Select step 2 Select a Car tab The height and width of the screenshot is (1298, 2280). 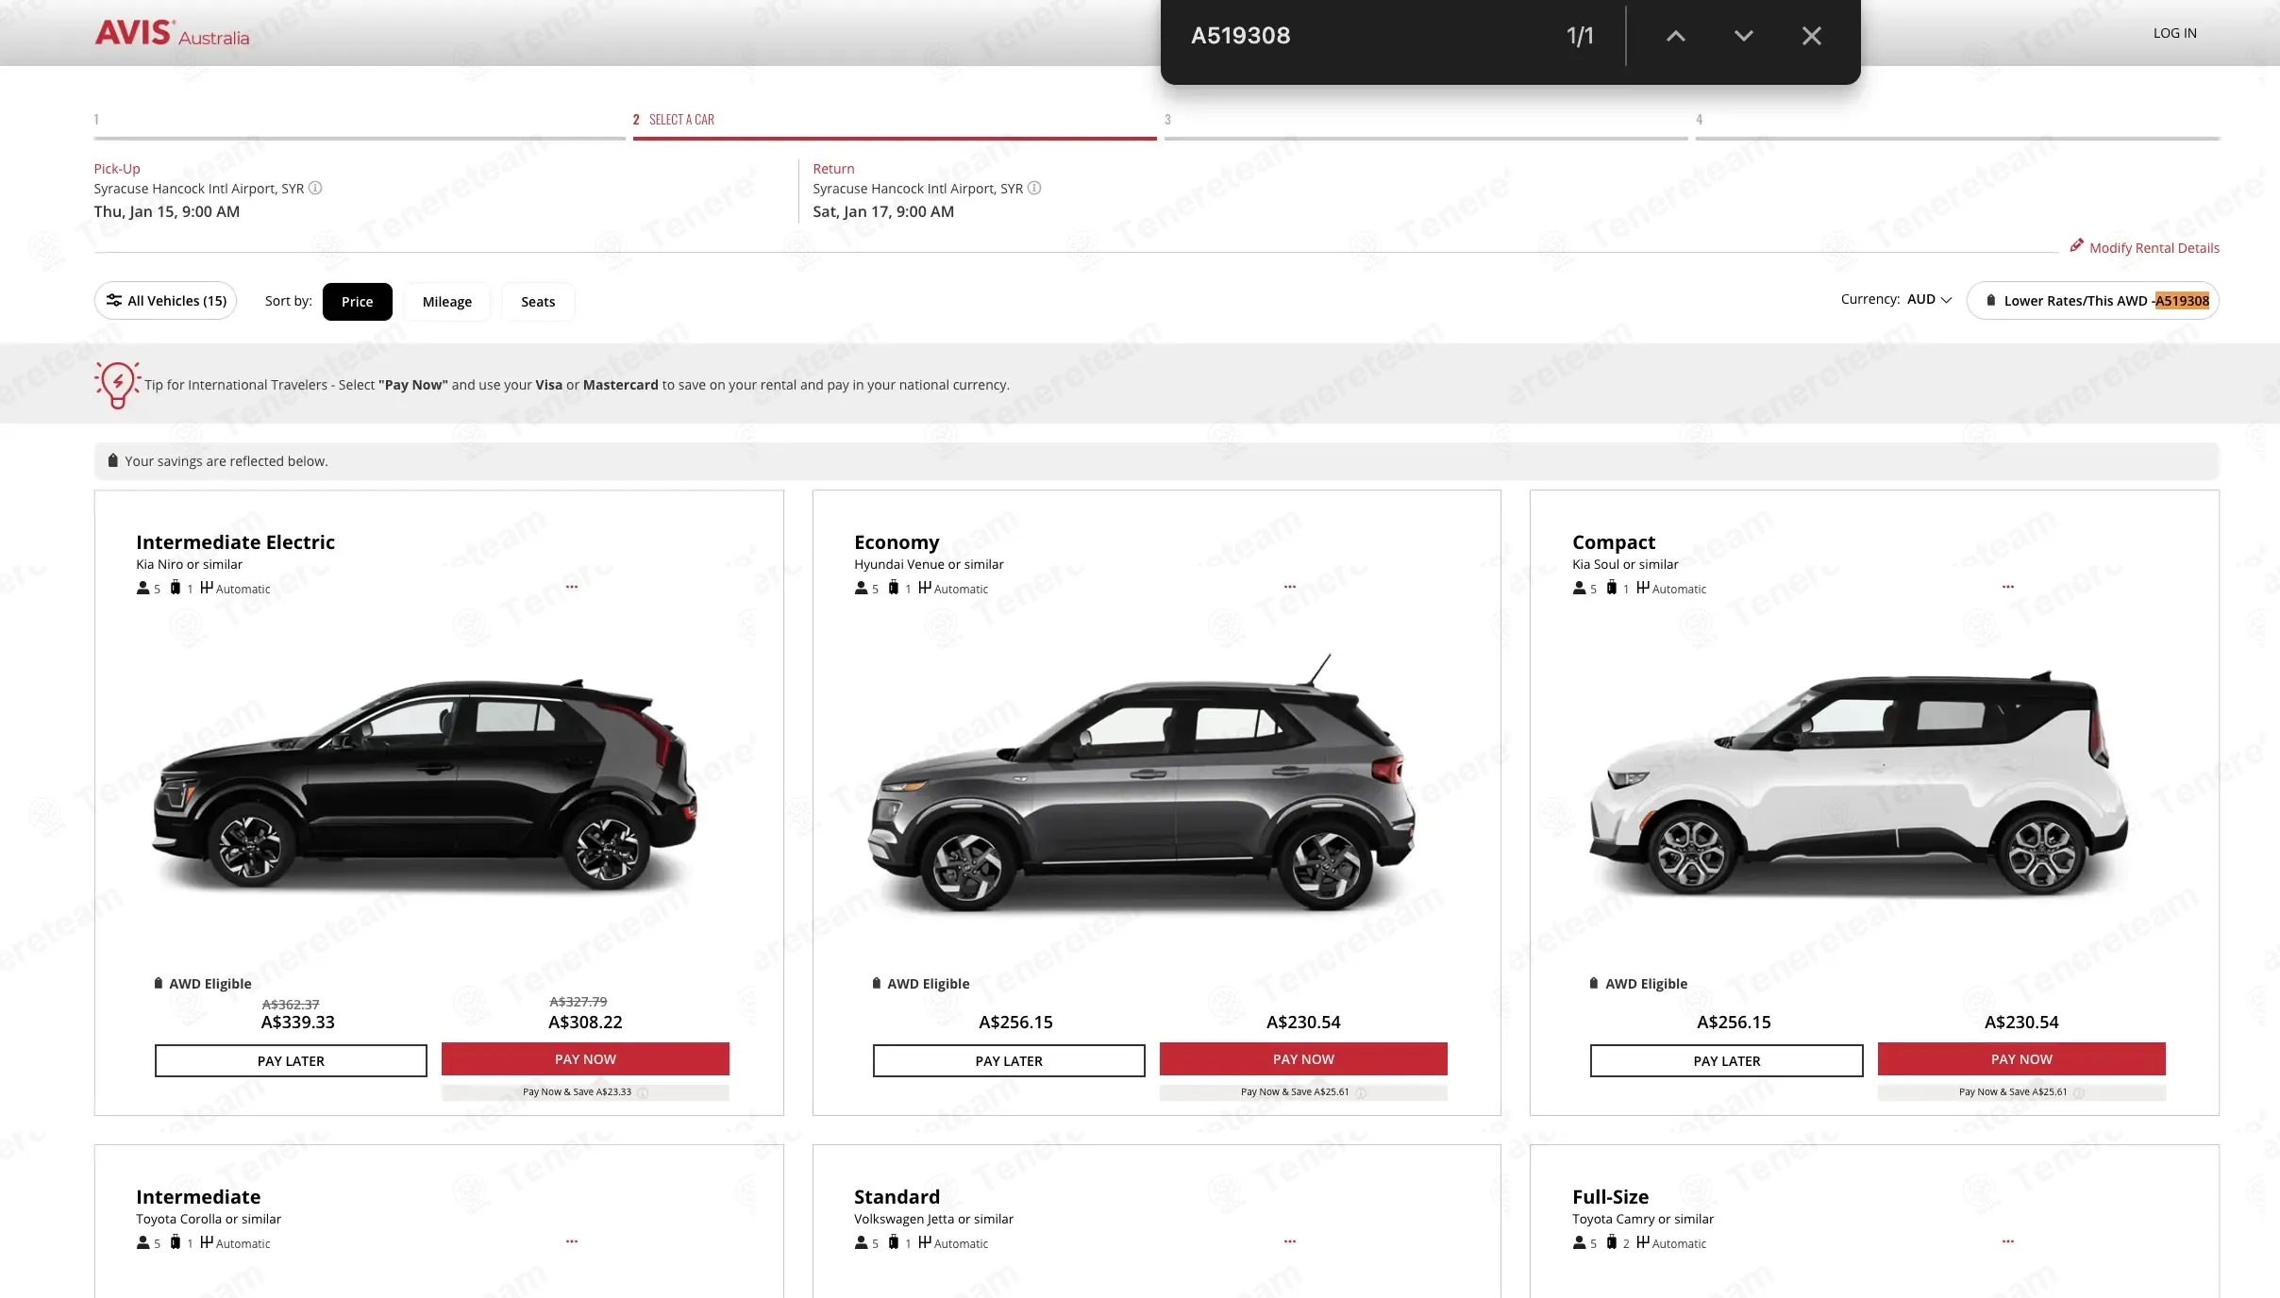pyautogui.click(x=895, y=124)
